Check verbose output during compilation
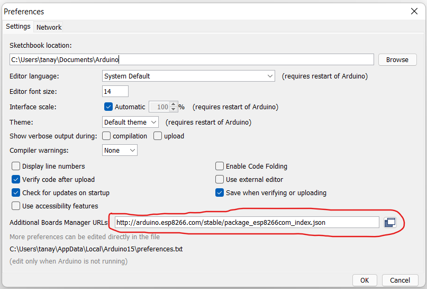The width and height of the screenshot is (427, 289). pos(106,136)
